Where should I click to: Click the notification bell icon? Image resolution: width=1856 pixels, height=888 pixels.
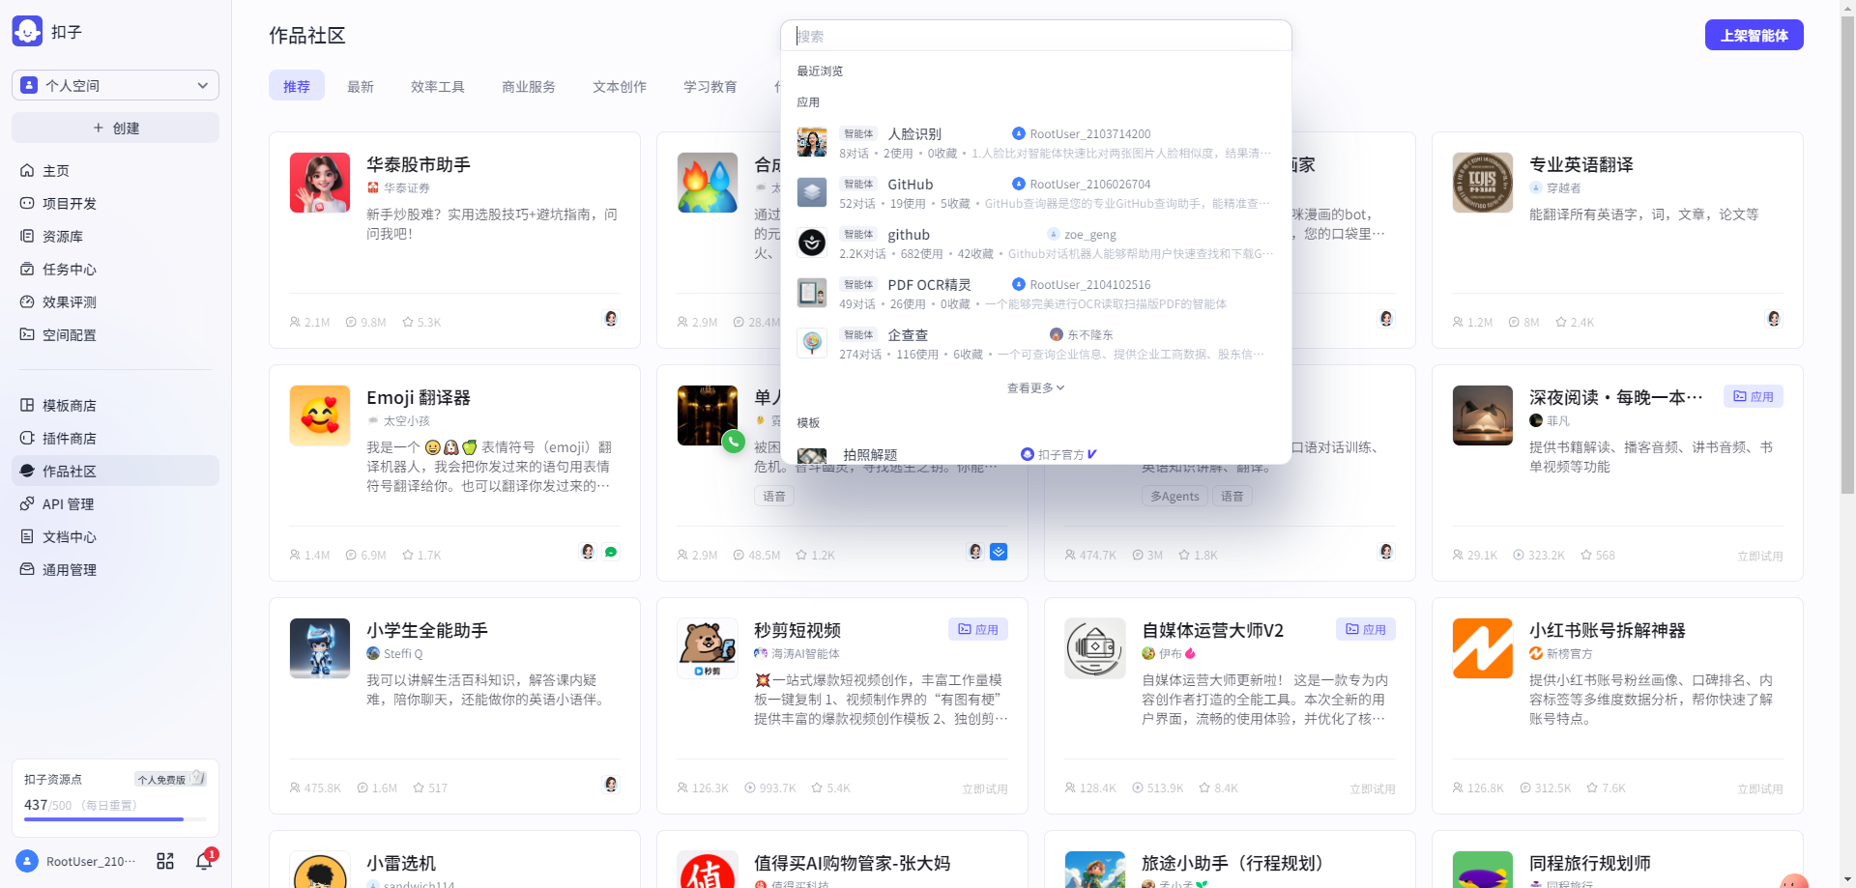204,861
